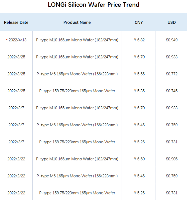This screenshot has height=200, width=187.
Task: Click the USD column header
Action: [x=172, y=23]
